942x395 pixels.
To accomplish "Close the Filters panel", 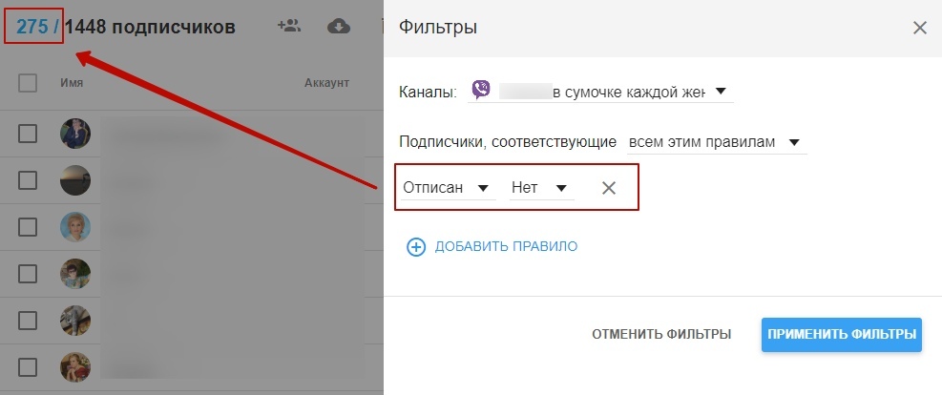I will point(919,28).
